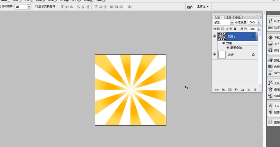Toggle lock position move icon
The height and width of the screenshot is (147, 280).
coord(231,29)
